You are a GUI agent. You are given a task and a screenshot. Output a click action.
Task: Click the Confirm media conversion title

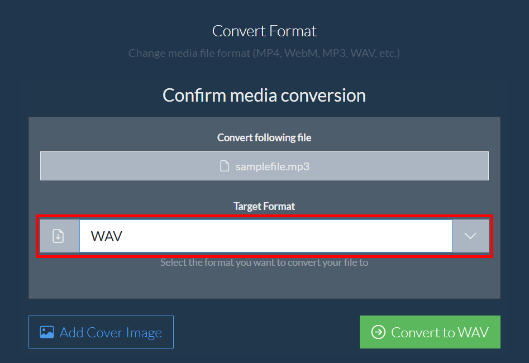[264, 95]
